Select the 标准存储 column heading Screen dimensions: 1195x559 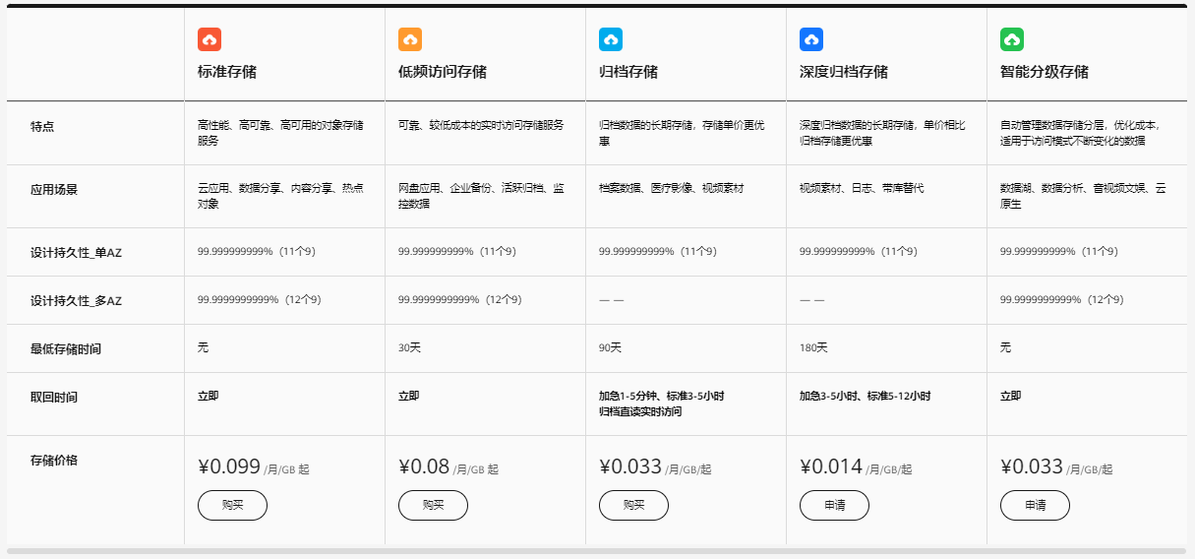click(x=227, y=72)
